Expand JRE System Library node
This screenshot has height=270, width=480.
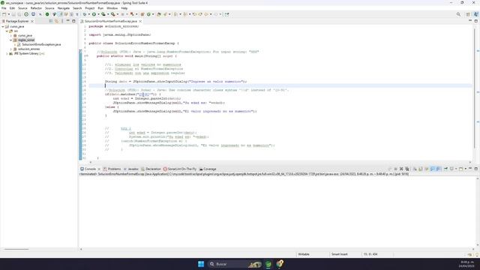point(7,53)
